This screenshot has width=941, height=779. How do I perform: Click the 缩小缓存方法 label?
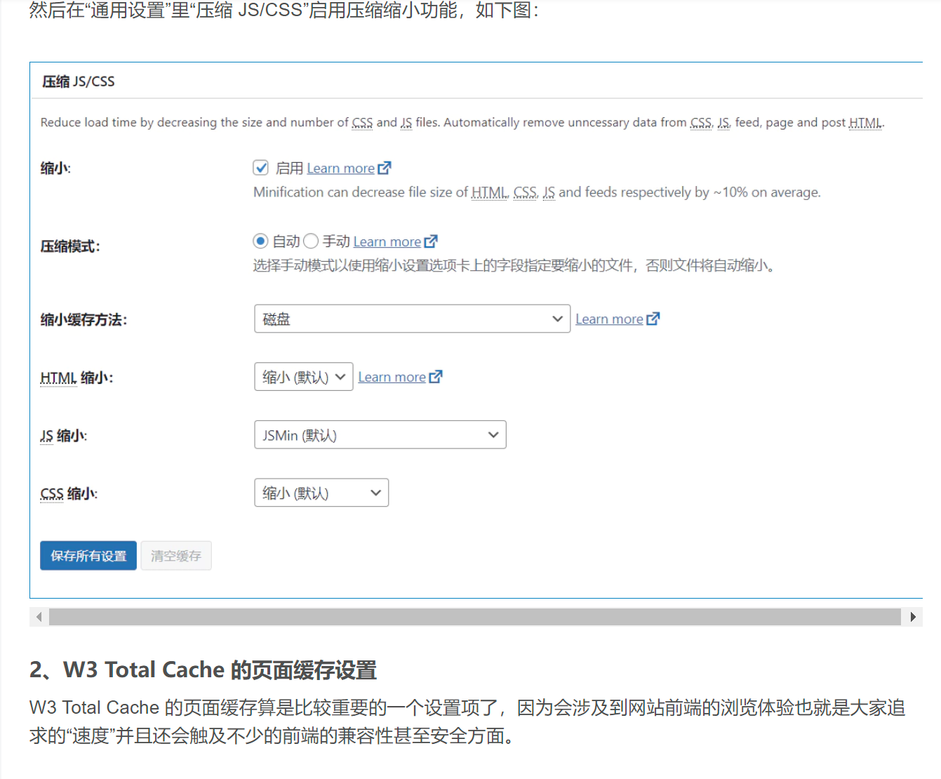tap(84, 320)
